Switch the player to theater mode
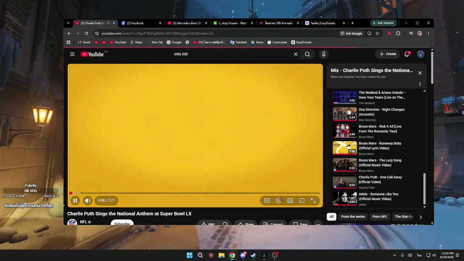 point(290,200)
